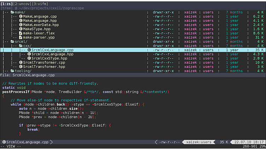Select the highlighted SrcmlCxxLanguage.cpp row

pyautogui.click(x=52, y=50)
